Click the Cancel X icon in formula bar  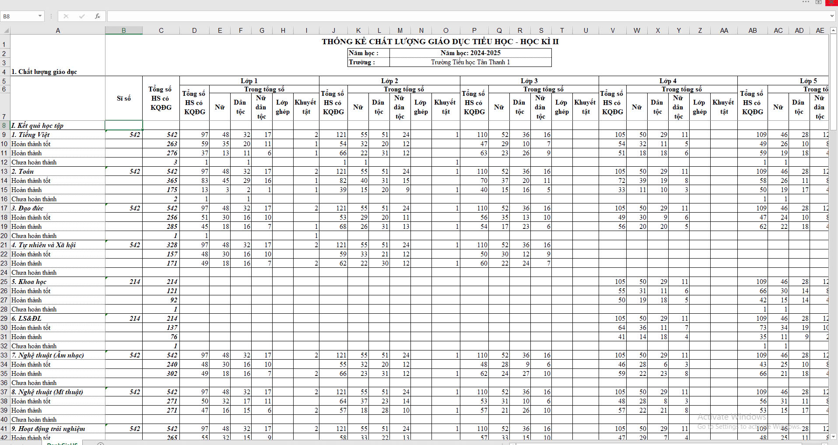pos(66,16)
